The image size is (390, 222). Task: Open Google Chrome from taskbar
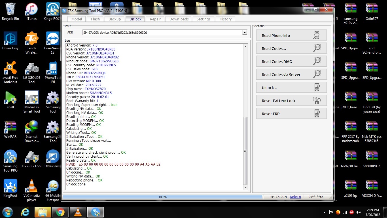(x=60, y=212)
